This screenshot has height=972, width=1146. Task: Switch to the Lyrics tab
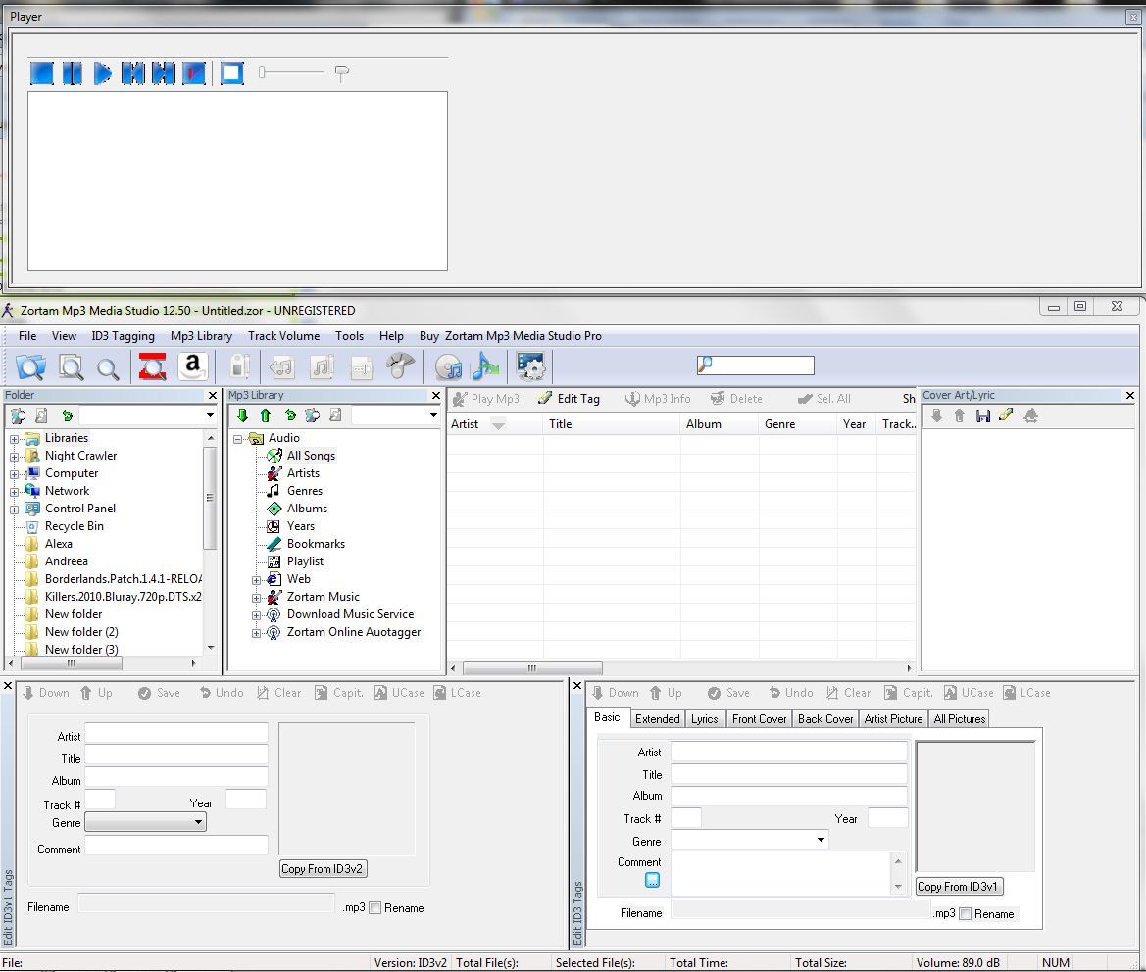coord(704,719)
